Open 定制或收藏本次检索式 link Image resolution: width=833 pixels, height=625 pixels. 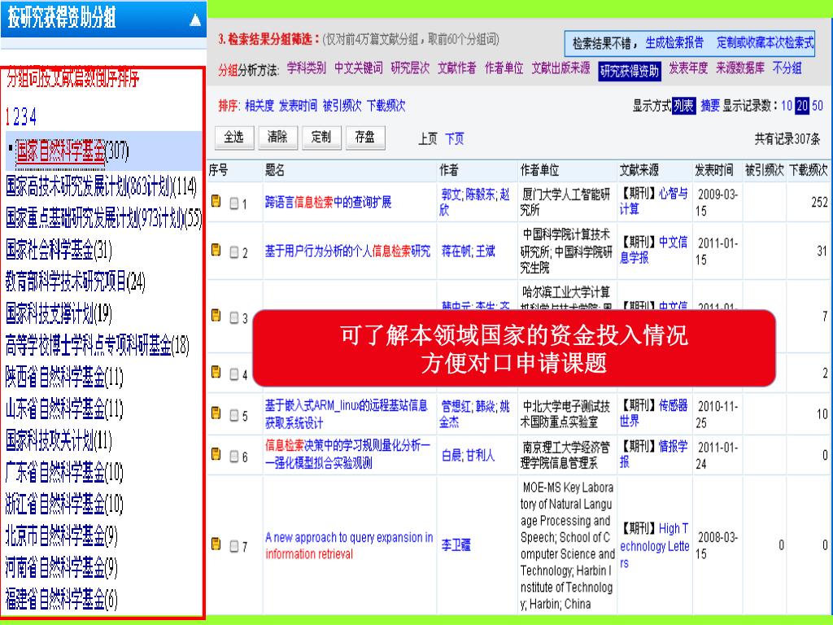click(x=765, y=42)
